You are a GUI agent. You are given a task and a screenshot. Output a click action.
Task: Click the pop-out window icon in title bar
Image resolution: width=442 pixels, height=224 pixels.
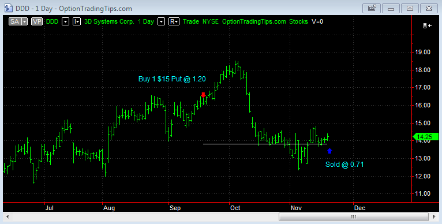click(372, 8)
